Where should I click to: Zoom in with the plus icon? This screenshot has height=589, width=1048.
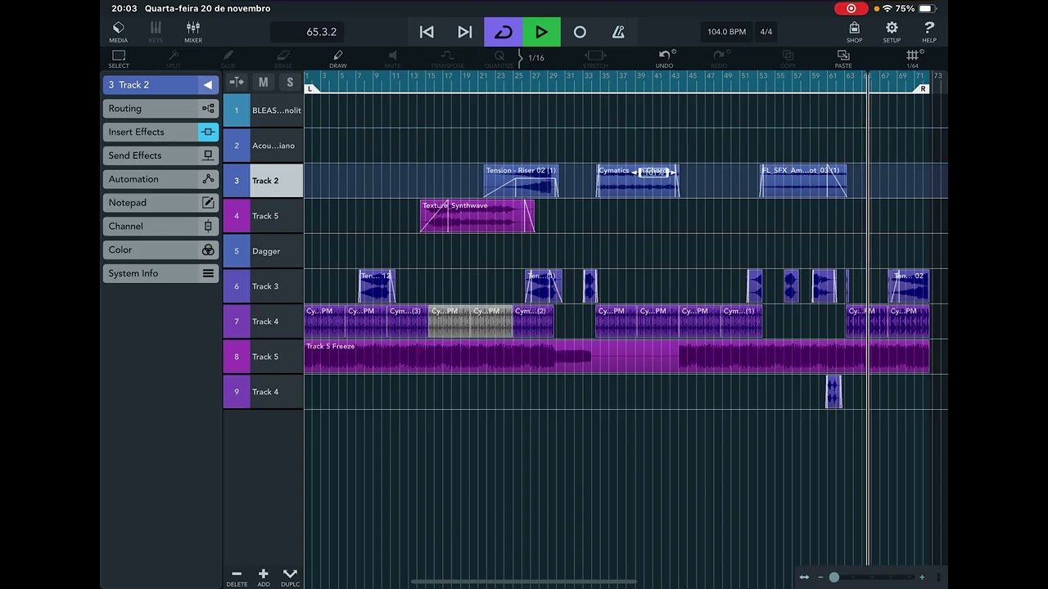[x=922, y=578]
